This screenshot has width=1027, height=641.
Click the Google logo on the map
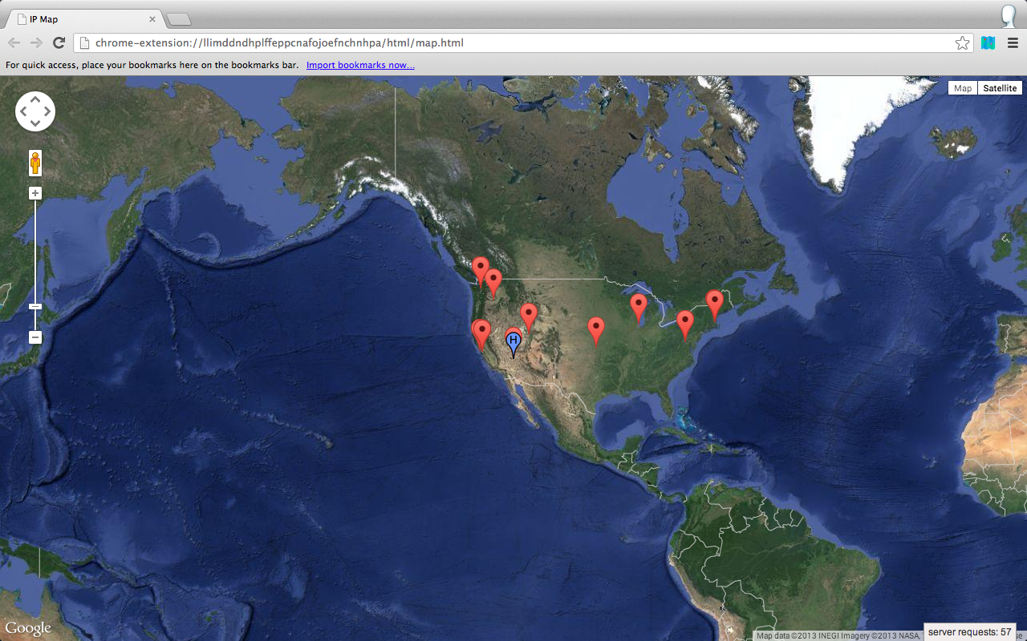pos(28,628)
